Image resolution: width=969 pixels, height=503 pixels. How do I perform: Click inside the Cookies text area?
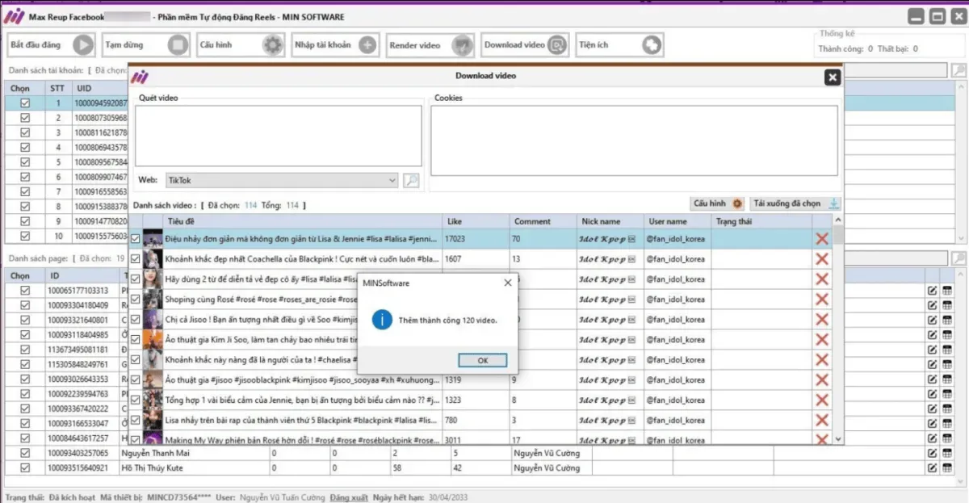(x=634, y=140)
